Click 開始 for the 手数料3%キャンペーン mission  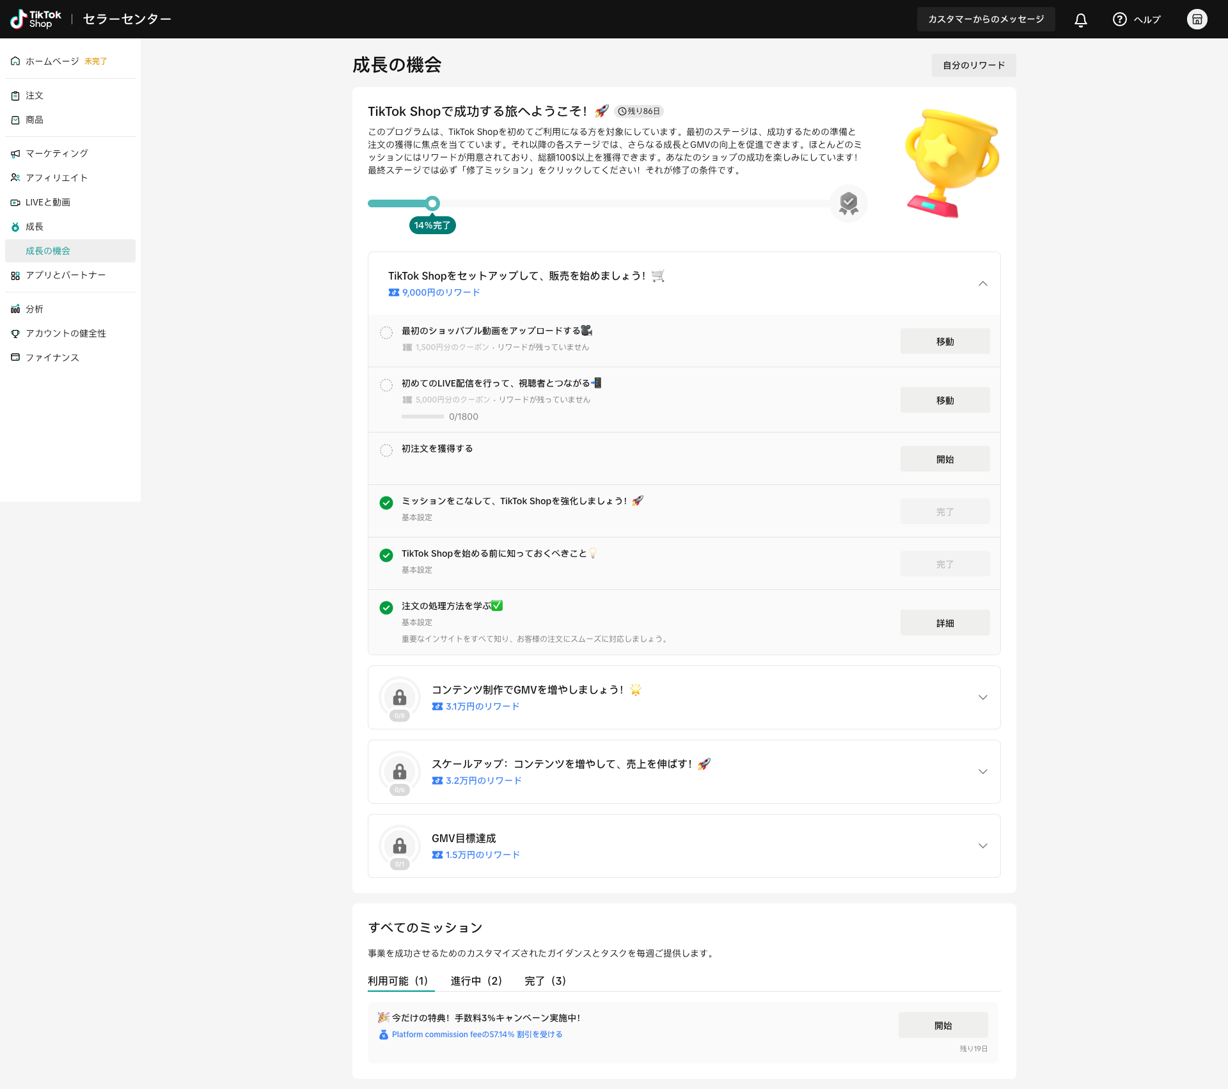pyautogui.click(x=943, y=1026)
